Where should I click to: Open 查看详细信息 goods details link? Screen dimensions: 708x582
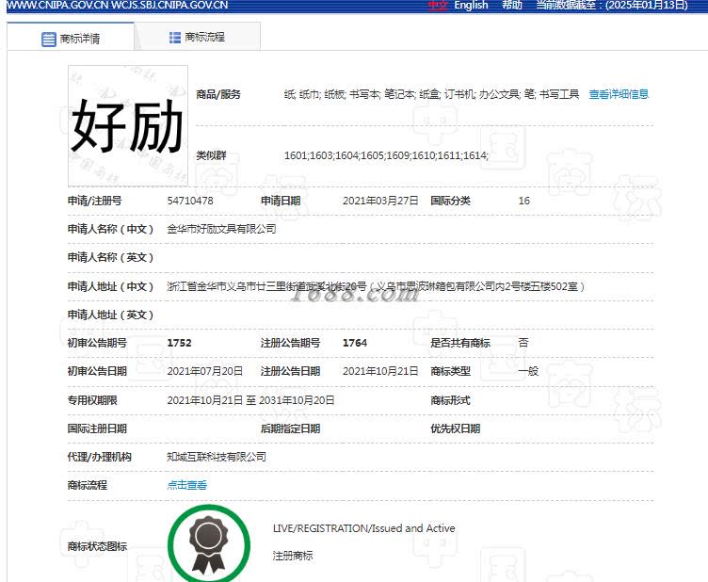619,94
